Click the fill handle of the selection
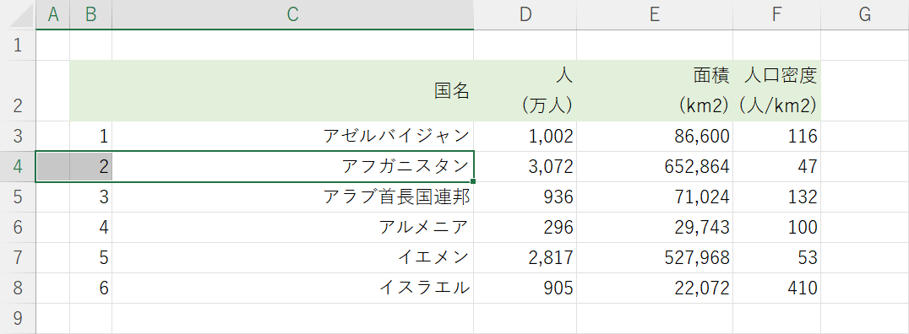This screenshot has width=909, height=334. click(x=474, y=182)
